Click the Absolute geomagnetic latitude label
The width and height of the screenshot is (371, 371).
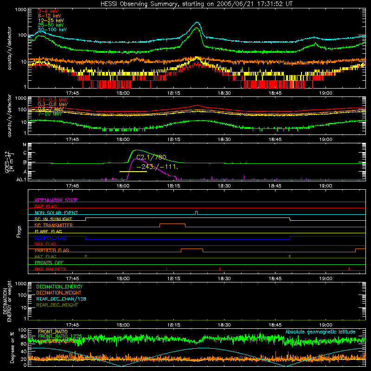[x=320, y=332]
